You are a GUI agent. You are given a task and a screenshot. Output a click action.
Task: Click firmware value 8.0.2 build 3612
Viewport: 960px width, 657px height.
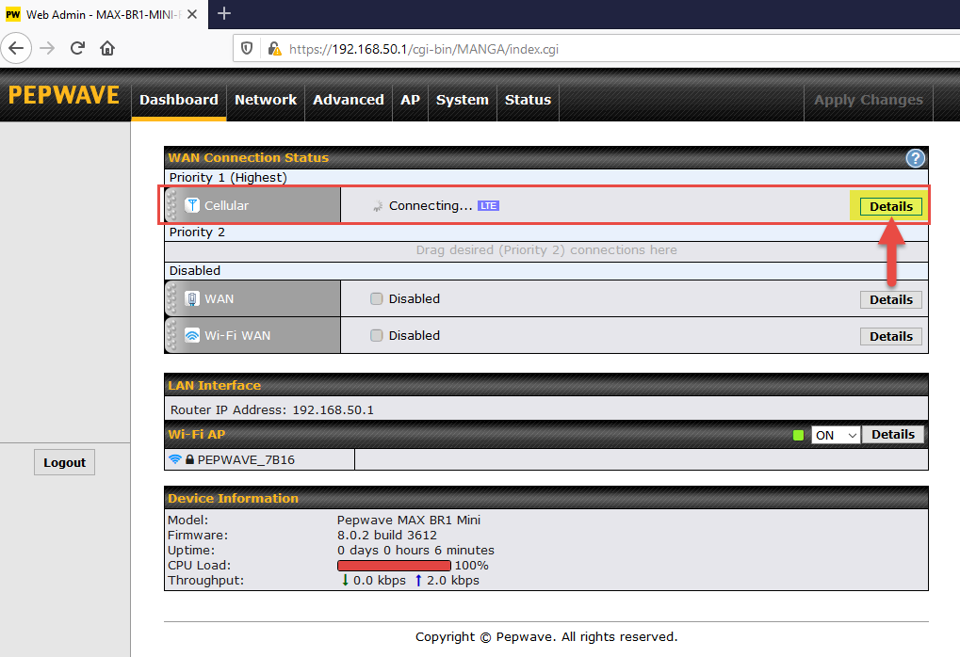(387, 535)
